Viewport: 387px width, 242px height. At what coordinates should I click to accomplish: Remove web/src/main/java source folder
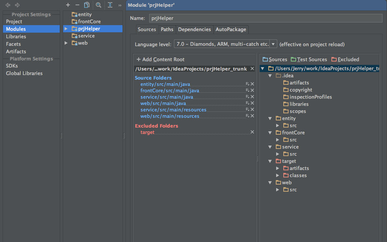point(252,103)
